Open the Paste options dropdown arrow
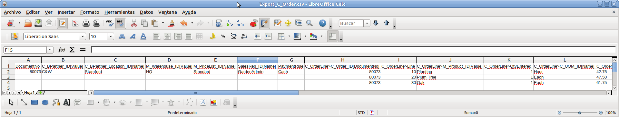Viewport: 619px width, 117px height. click(x=163, y=23)
